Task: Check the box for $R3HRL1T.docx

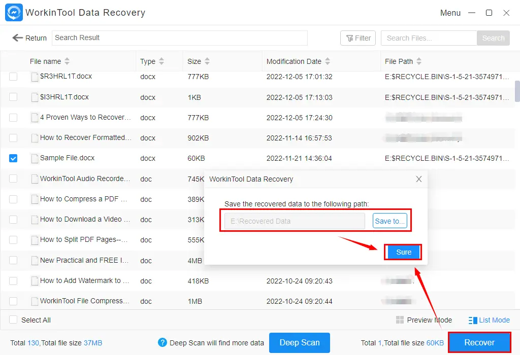Action: [x=13, y=77]
